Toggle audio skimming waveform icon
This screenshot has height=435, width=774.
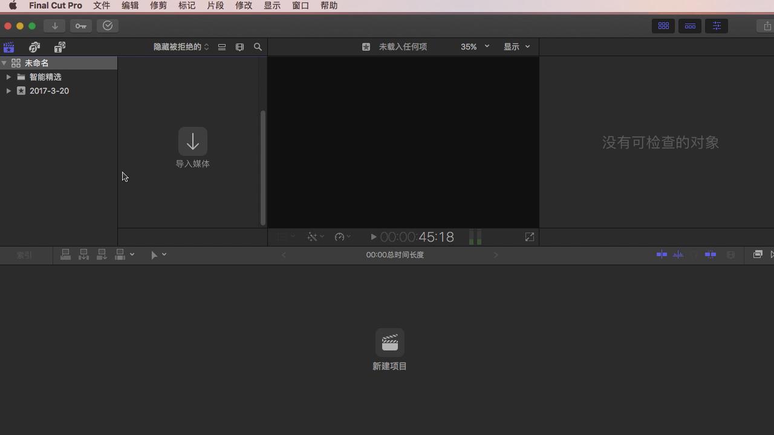coord(678,255)
